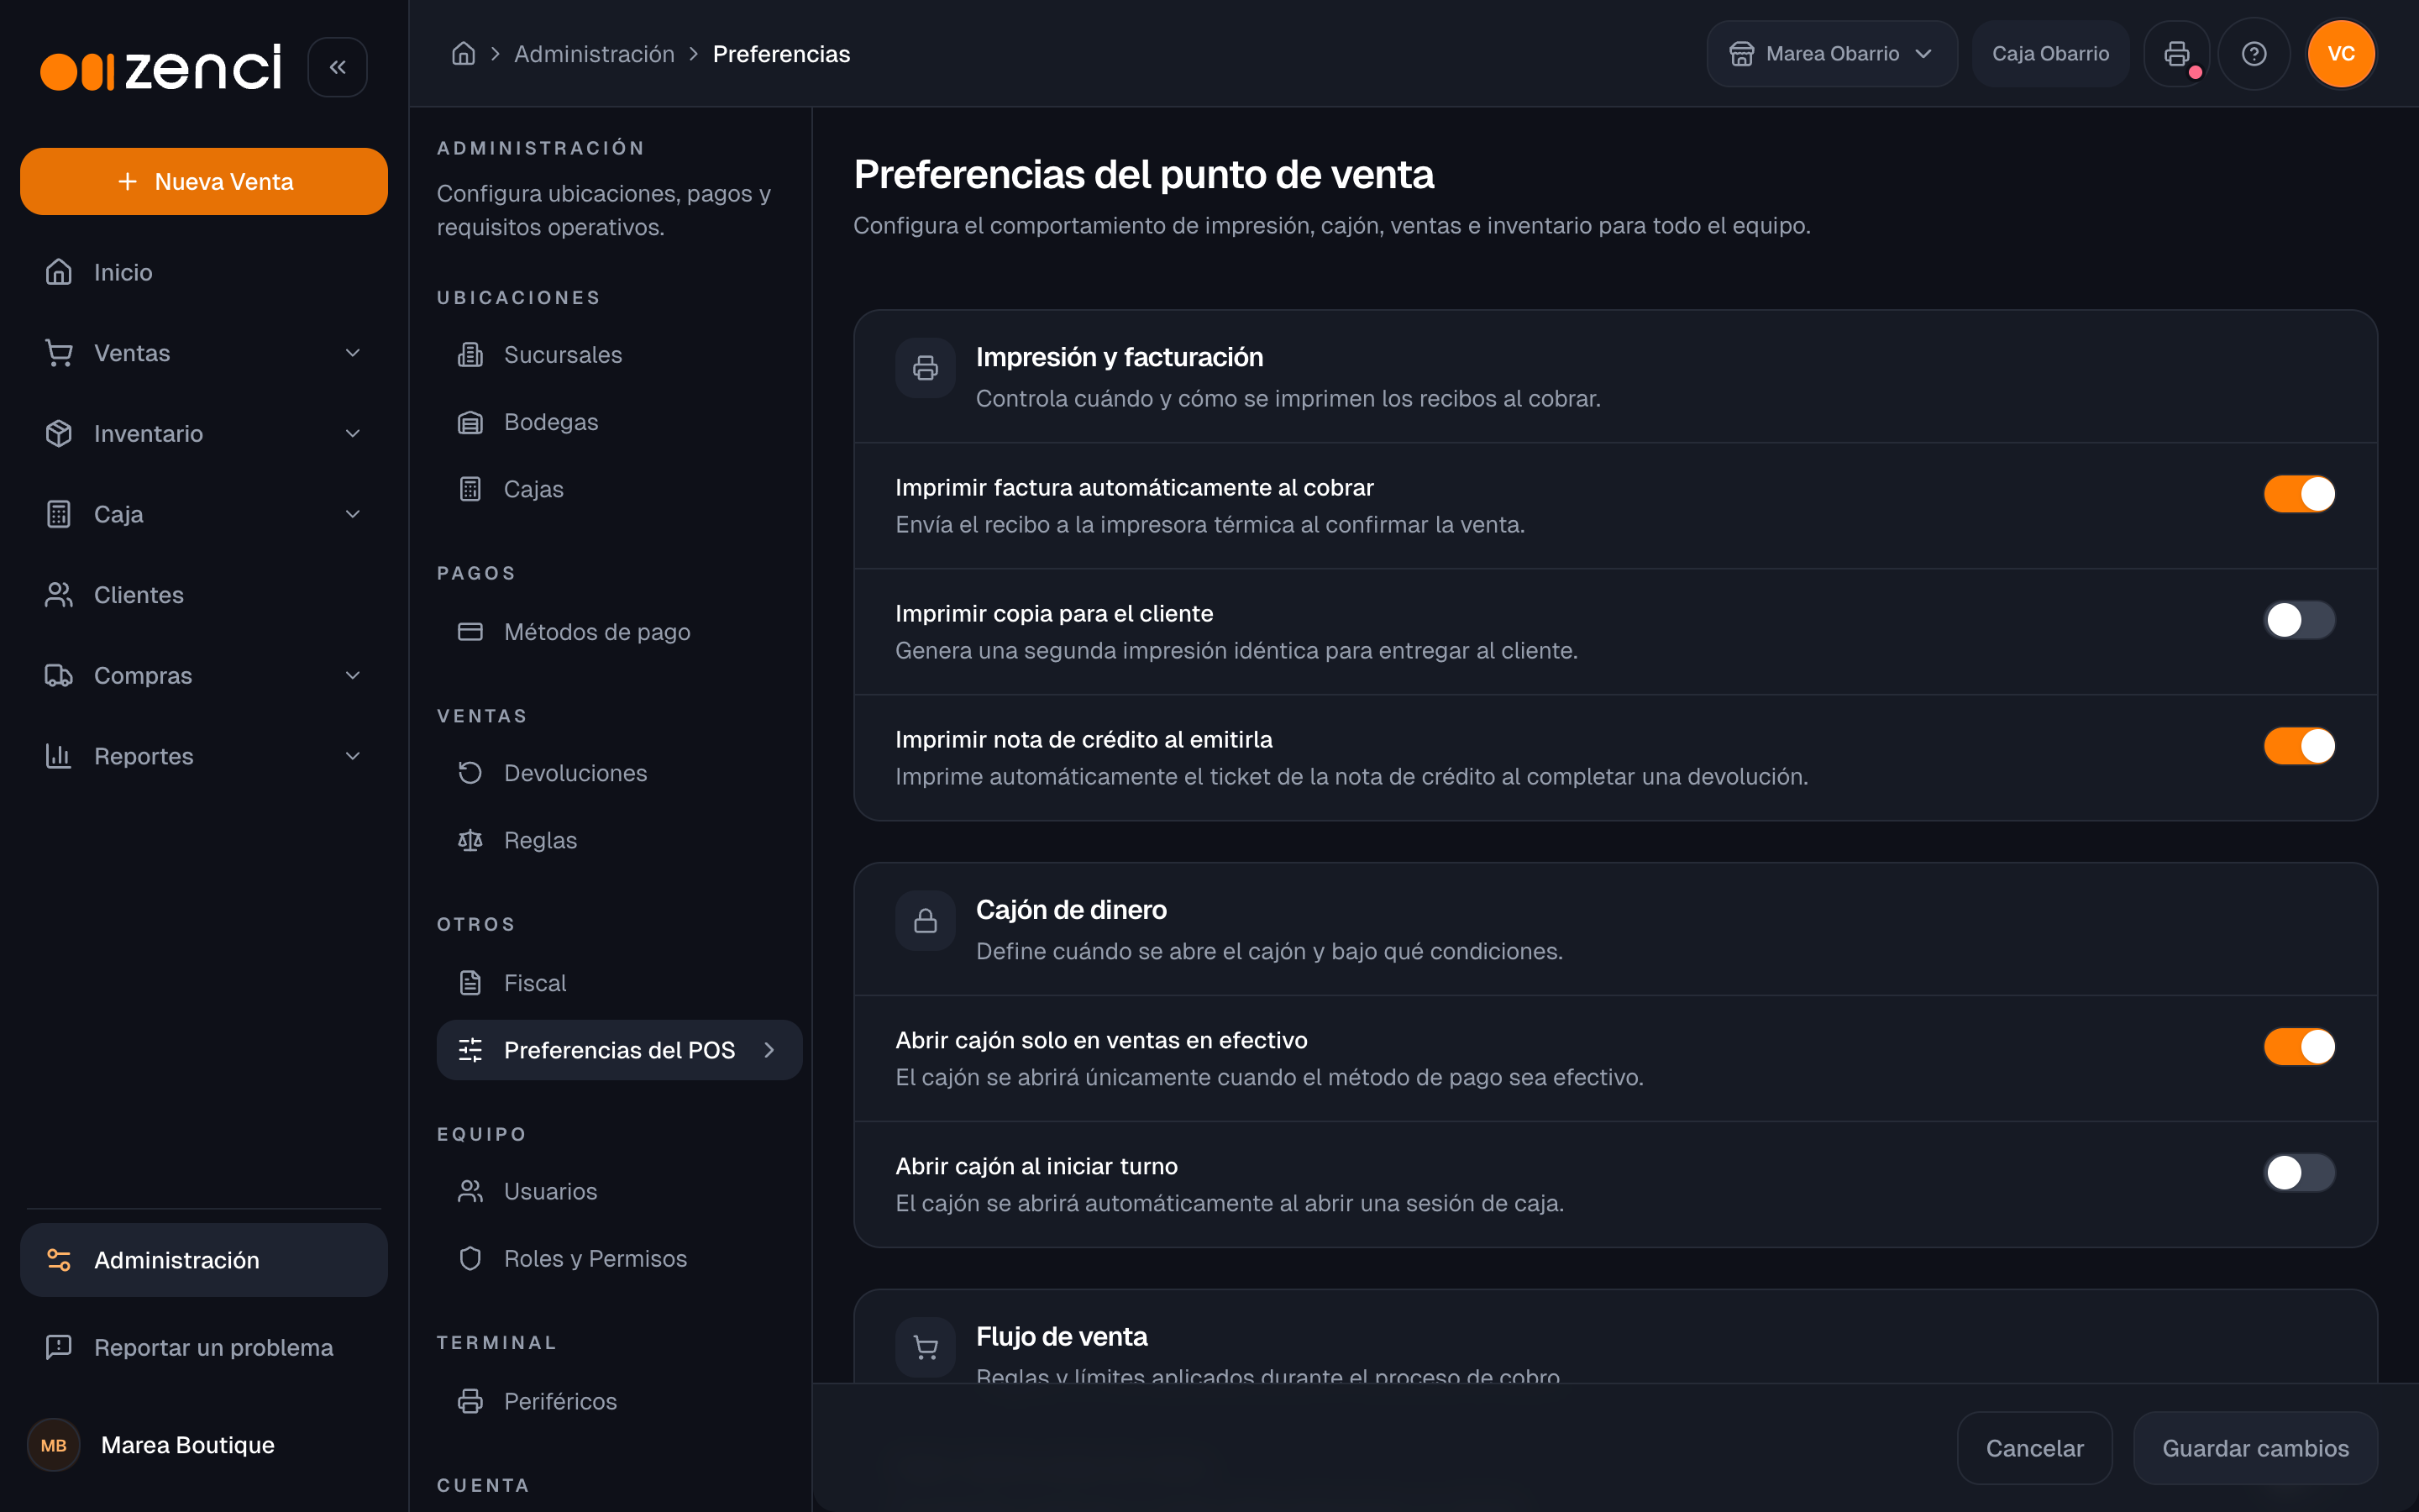
Task: Disable automatic invoice printing on charge
Action: [2298, 494]
